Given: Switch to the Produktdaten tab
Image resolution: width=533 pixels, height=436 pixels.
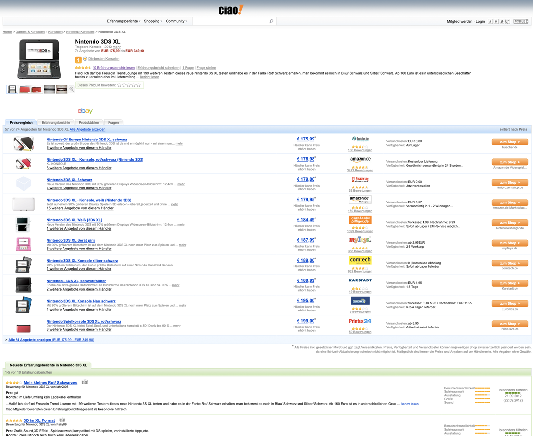Looking at the screenshot, I should [89, 123].
